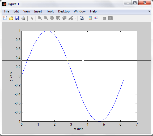The width and height of the screenshot is (153, 136).
Task: Click the dock arrow in the menu bar
Action: click(x=148, y=11)
